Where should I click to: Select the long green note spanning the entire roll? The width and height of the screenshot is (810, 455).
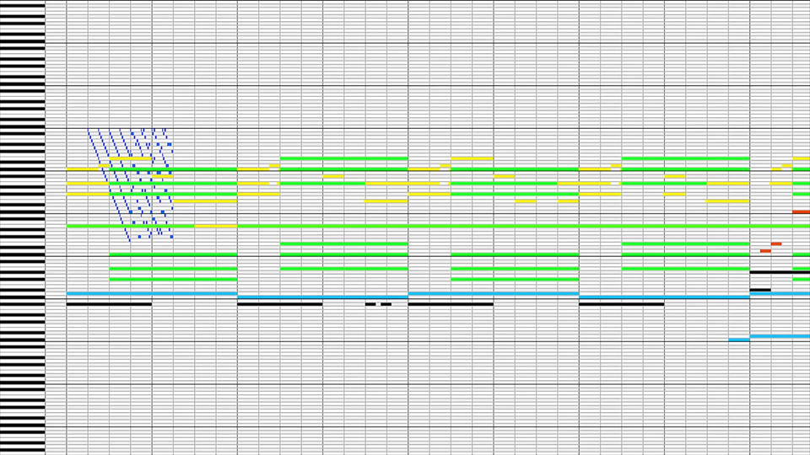[438, 226]
